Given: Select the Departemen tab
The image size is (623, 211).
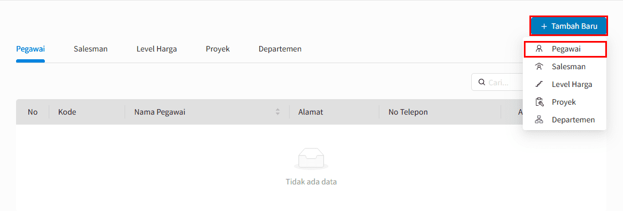Looking at the screenshot, I should pos(280,49).
